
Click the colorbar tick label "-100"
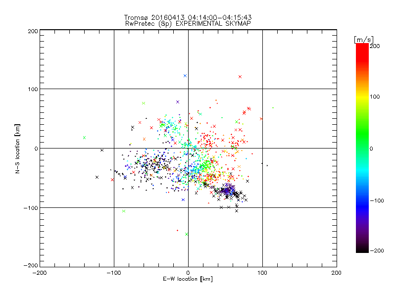click(x=377, y=201)
